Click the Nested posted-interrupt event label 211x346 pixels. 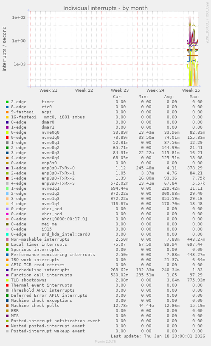(x=48, y=326)
